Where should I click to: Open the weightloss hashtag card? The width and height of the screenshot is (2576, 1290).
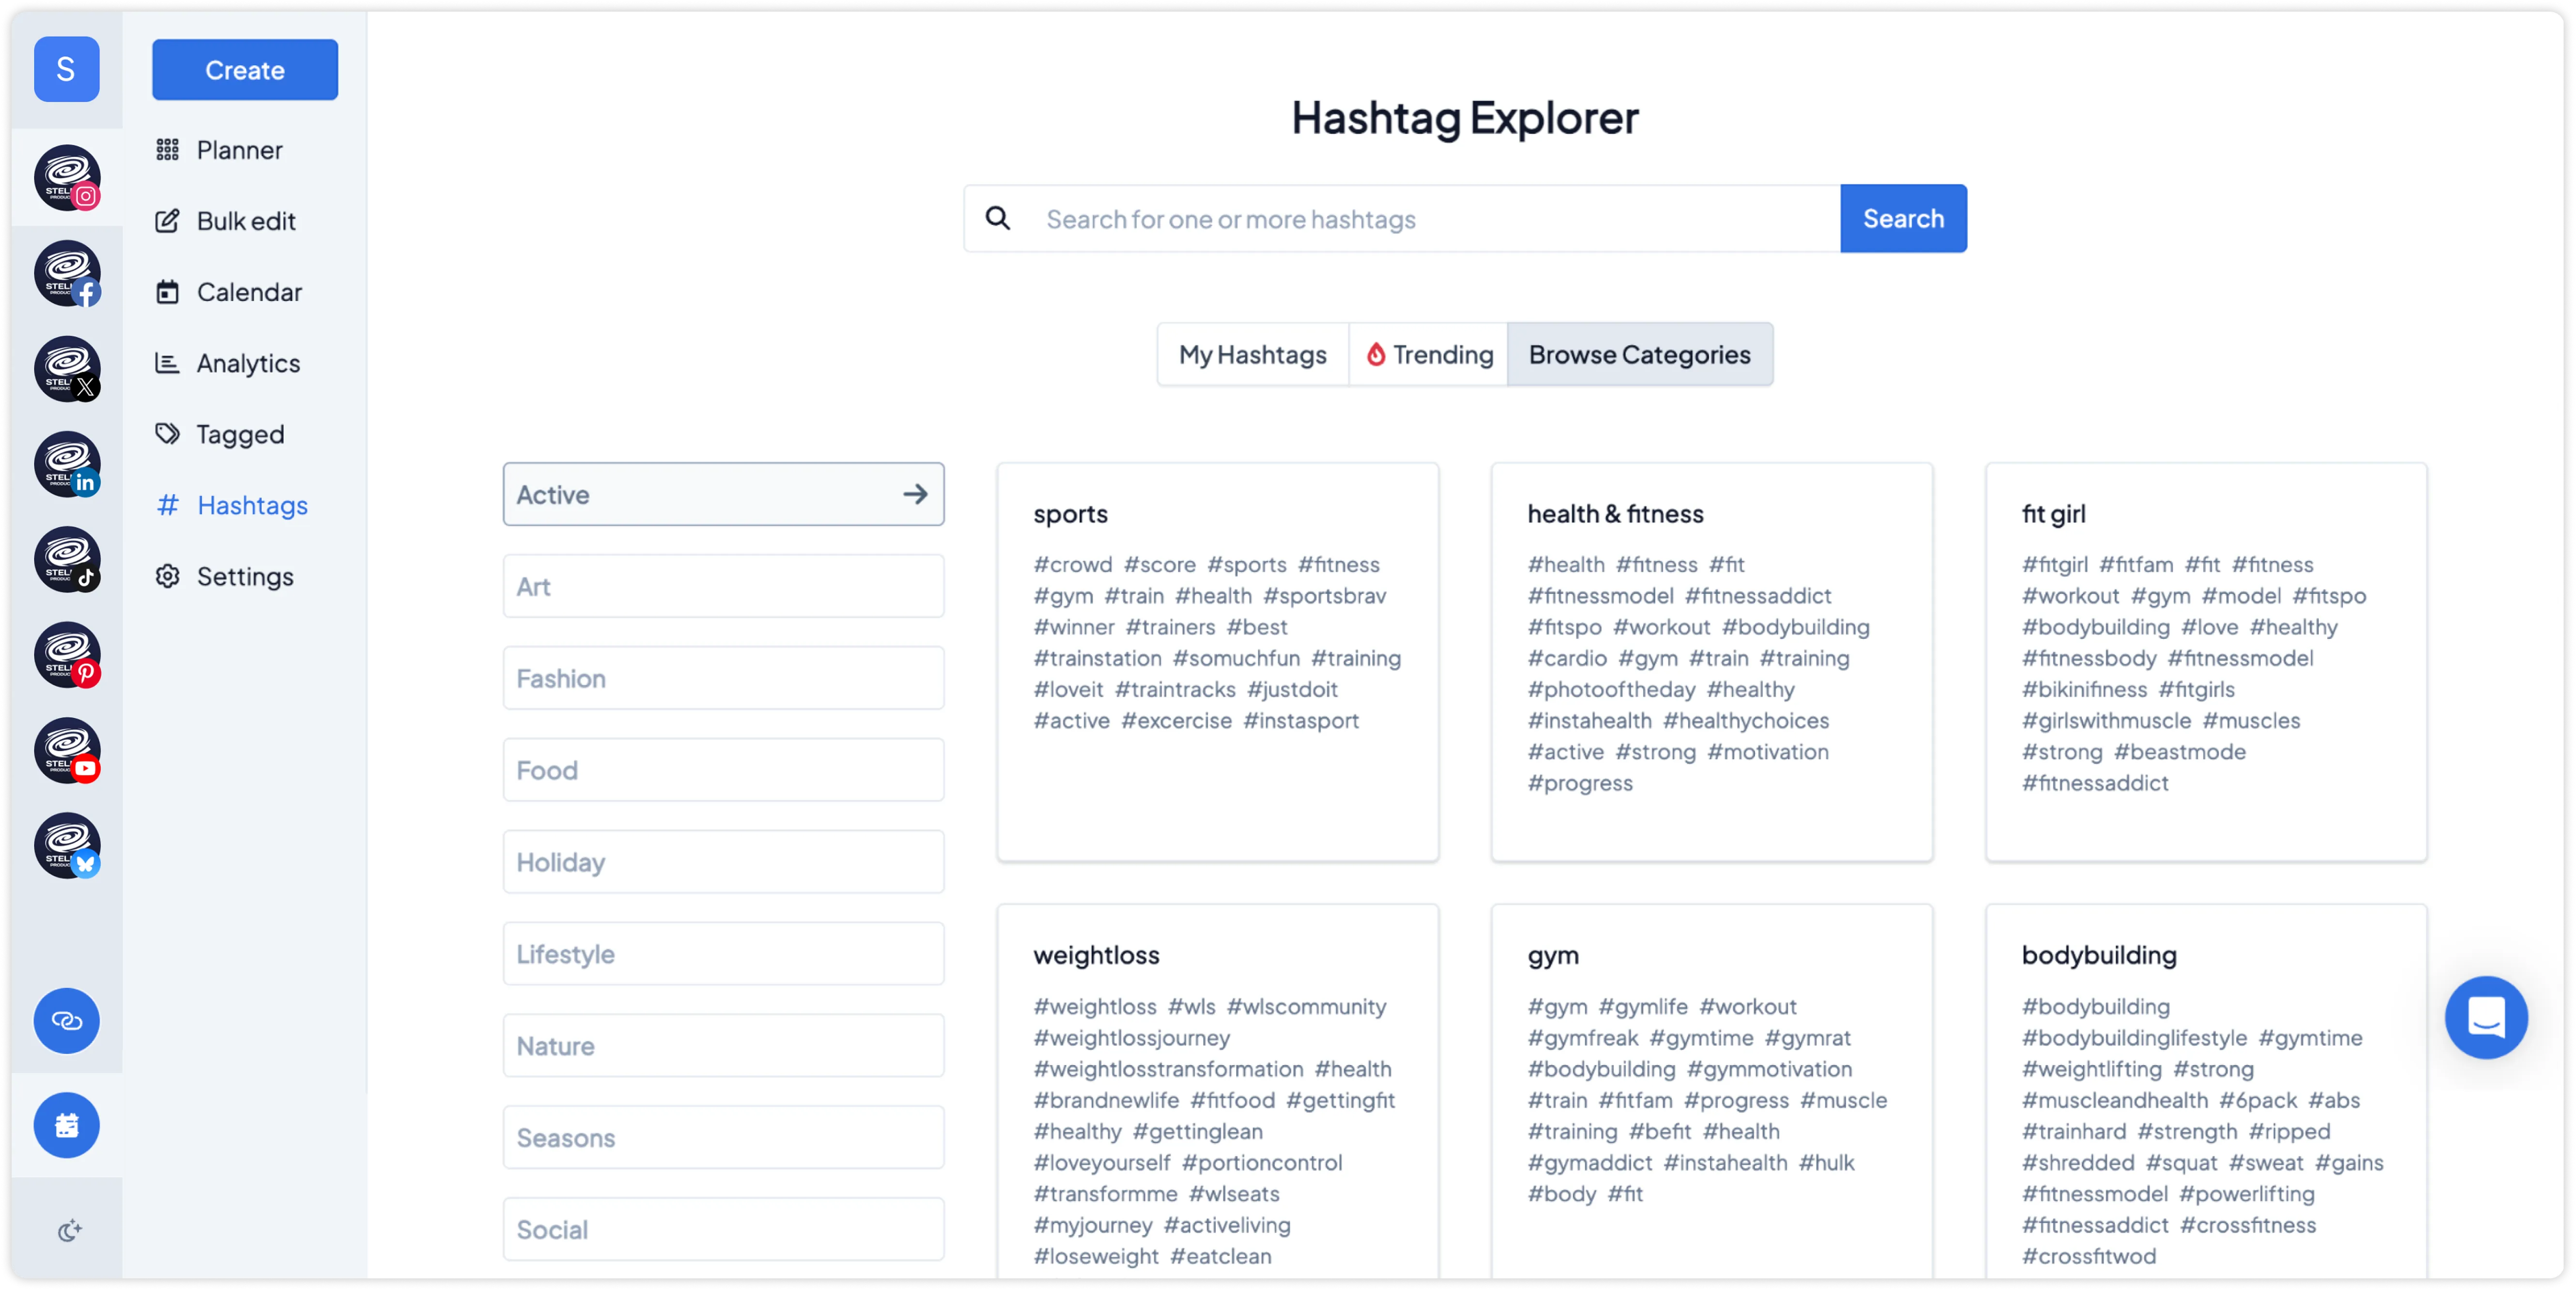click(1217, 1092)
